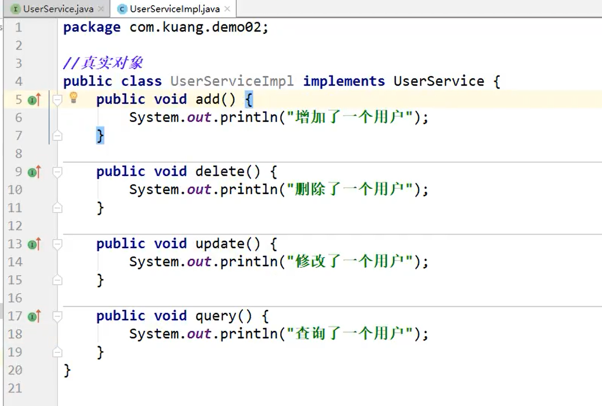Click line number 1 in the gutter
Screen dimensions: 602x406
[19, 28]
